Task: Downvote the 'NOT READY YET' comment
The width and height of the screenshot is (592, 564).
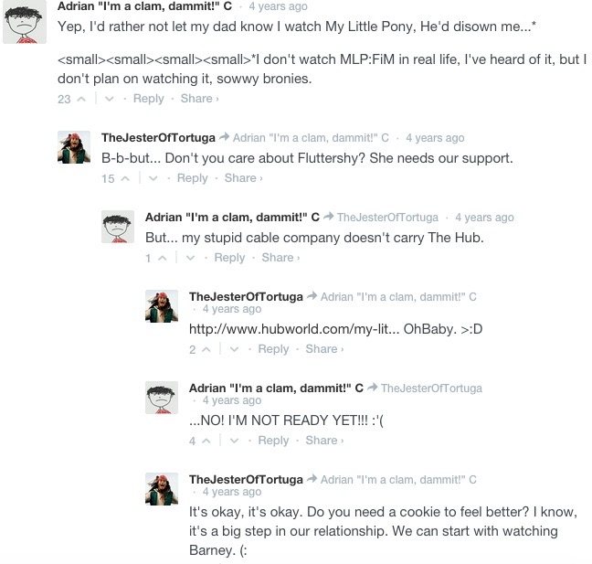Action: [x=234, y=441]
